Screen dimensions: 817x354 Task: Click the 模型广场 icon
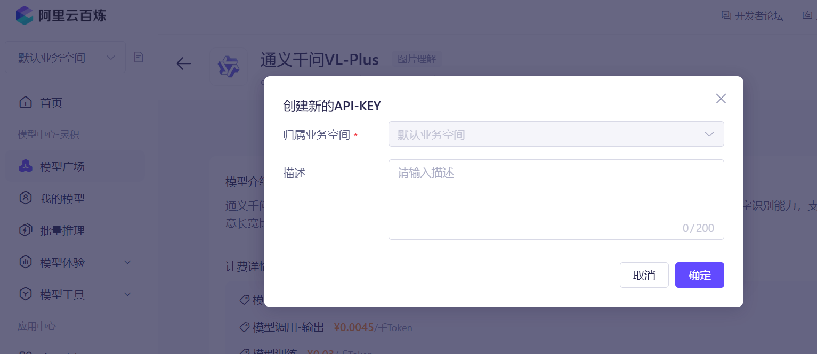point(25,166)
